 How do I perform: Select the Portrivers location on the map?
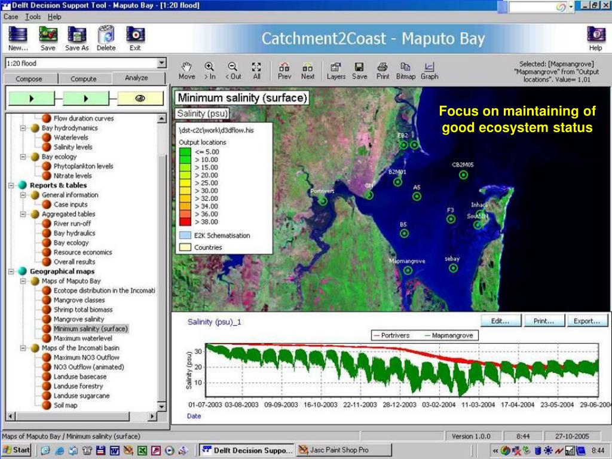pyautogui.click(x=322, y=201)
